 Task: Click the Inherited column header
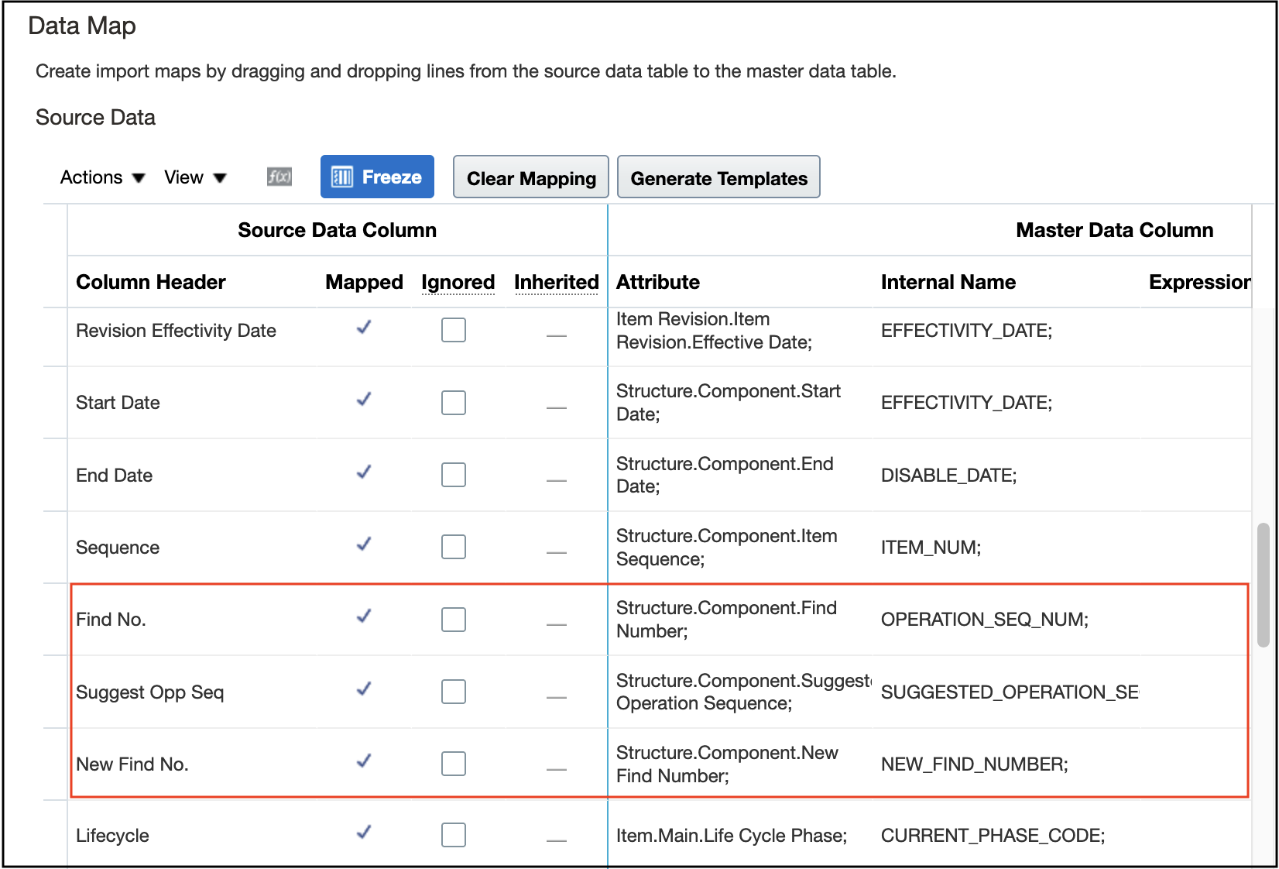click(556, 282)
